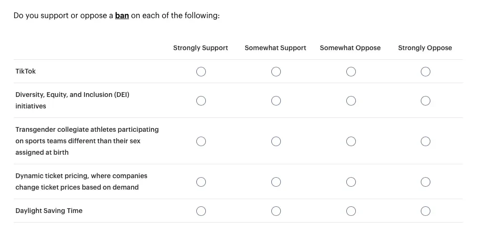
Task: Choose Strongly Oppose for DEI initiatives
Action: (426, 101)
